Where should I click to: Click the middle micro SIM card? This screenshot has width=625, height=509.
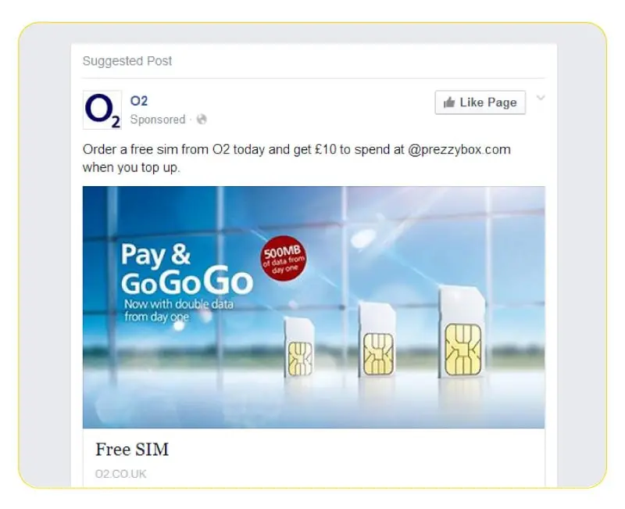coord(377,339)
